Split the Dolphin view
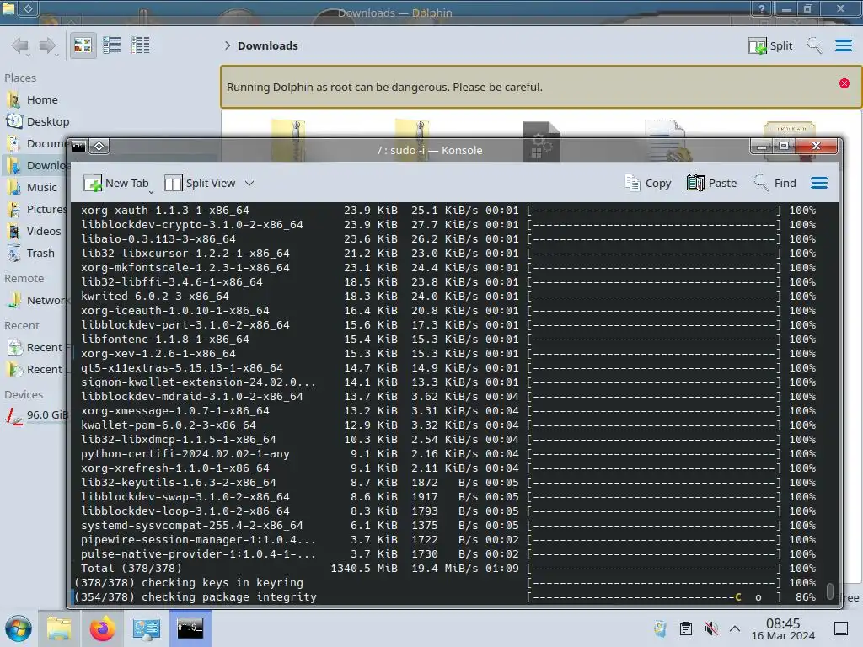Viewport: 863px width, 647px height. (770, 45)
